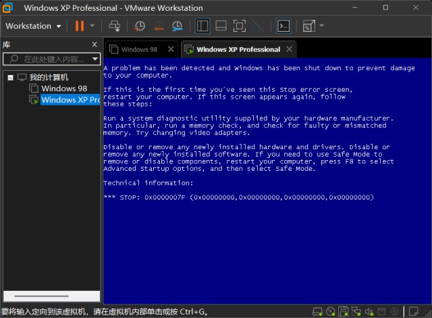Click the greyed circular device status icon
Image resolution: width=432 pixels, height=318 pixels.
(394, 312)
